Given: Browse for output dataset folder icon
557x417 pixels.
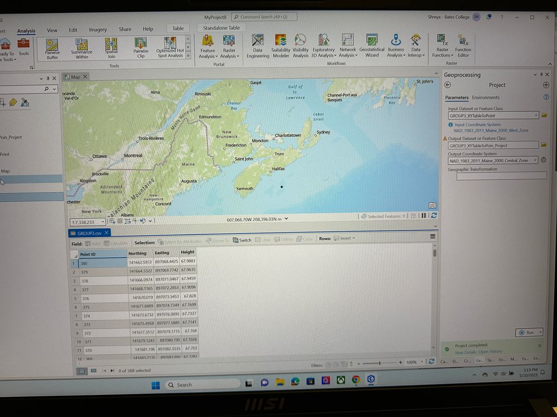Looking at the screenshot, I should coord(544,145).
